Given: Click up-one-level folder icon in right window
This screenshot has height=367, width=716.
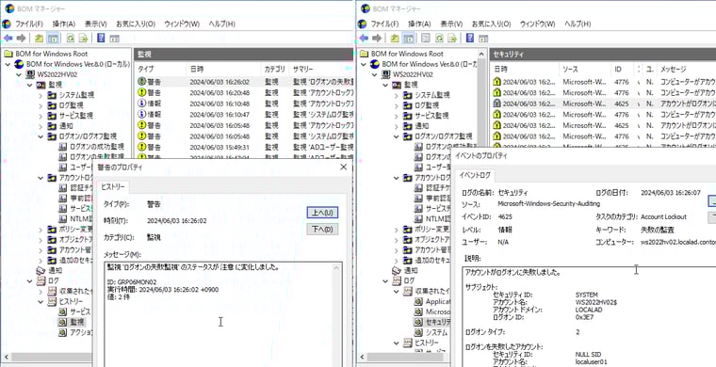Looking at the screenshot, I should 396,39.
